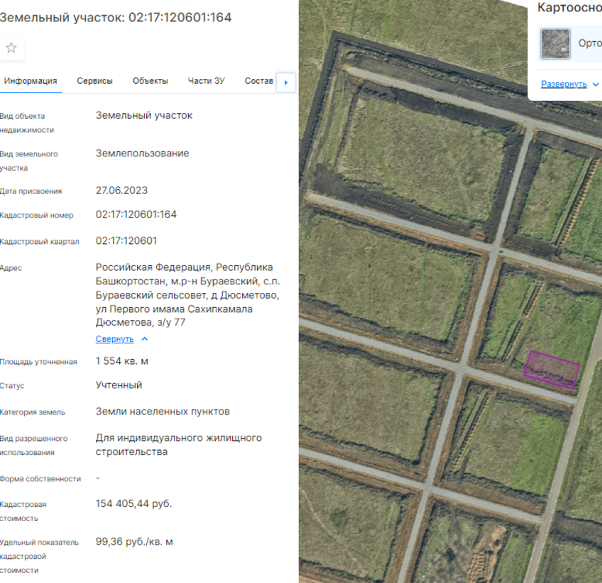Image resolution: width=602 pixels, height=583 pixels.
Task: Click the area value 1 554 кв. м
Action: tap(122, 360)
